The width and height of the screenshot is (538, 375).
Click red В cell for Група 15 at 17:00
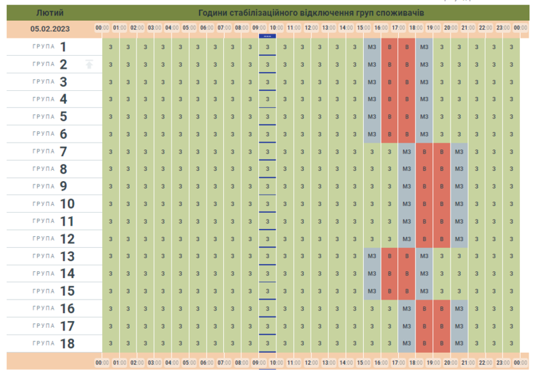tap(406, 292)
